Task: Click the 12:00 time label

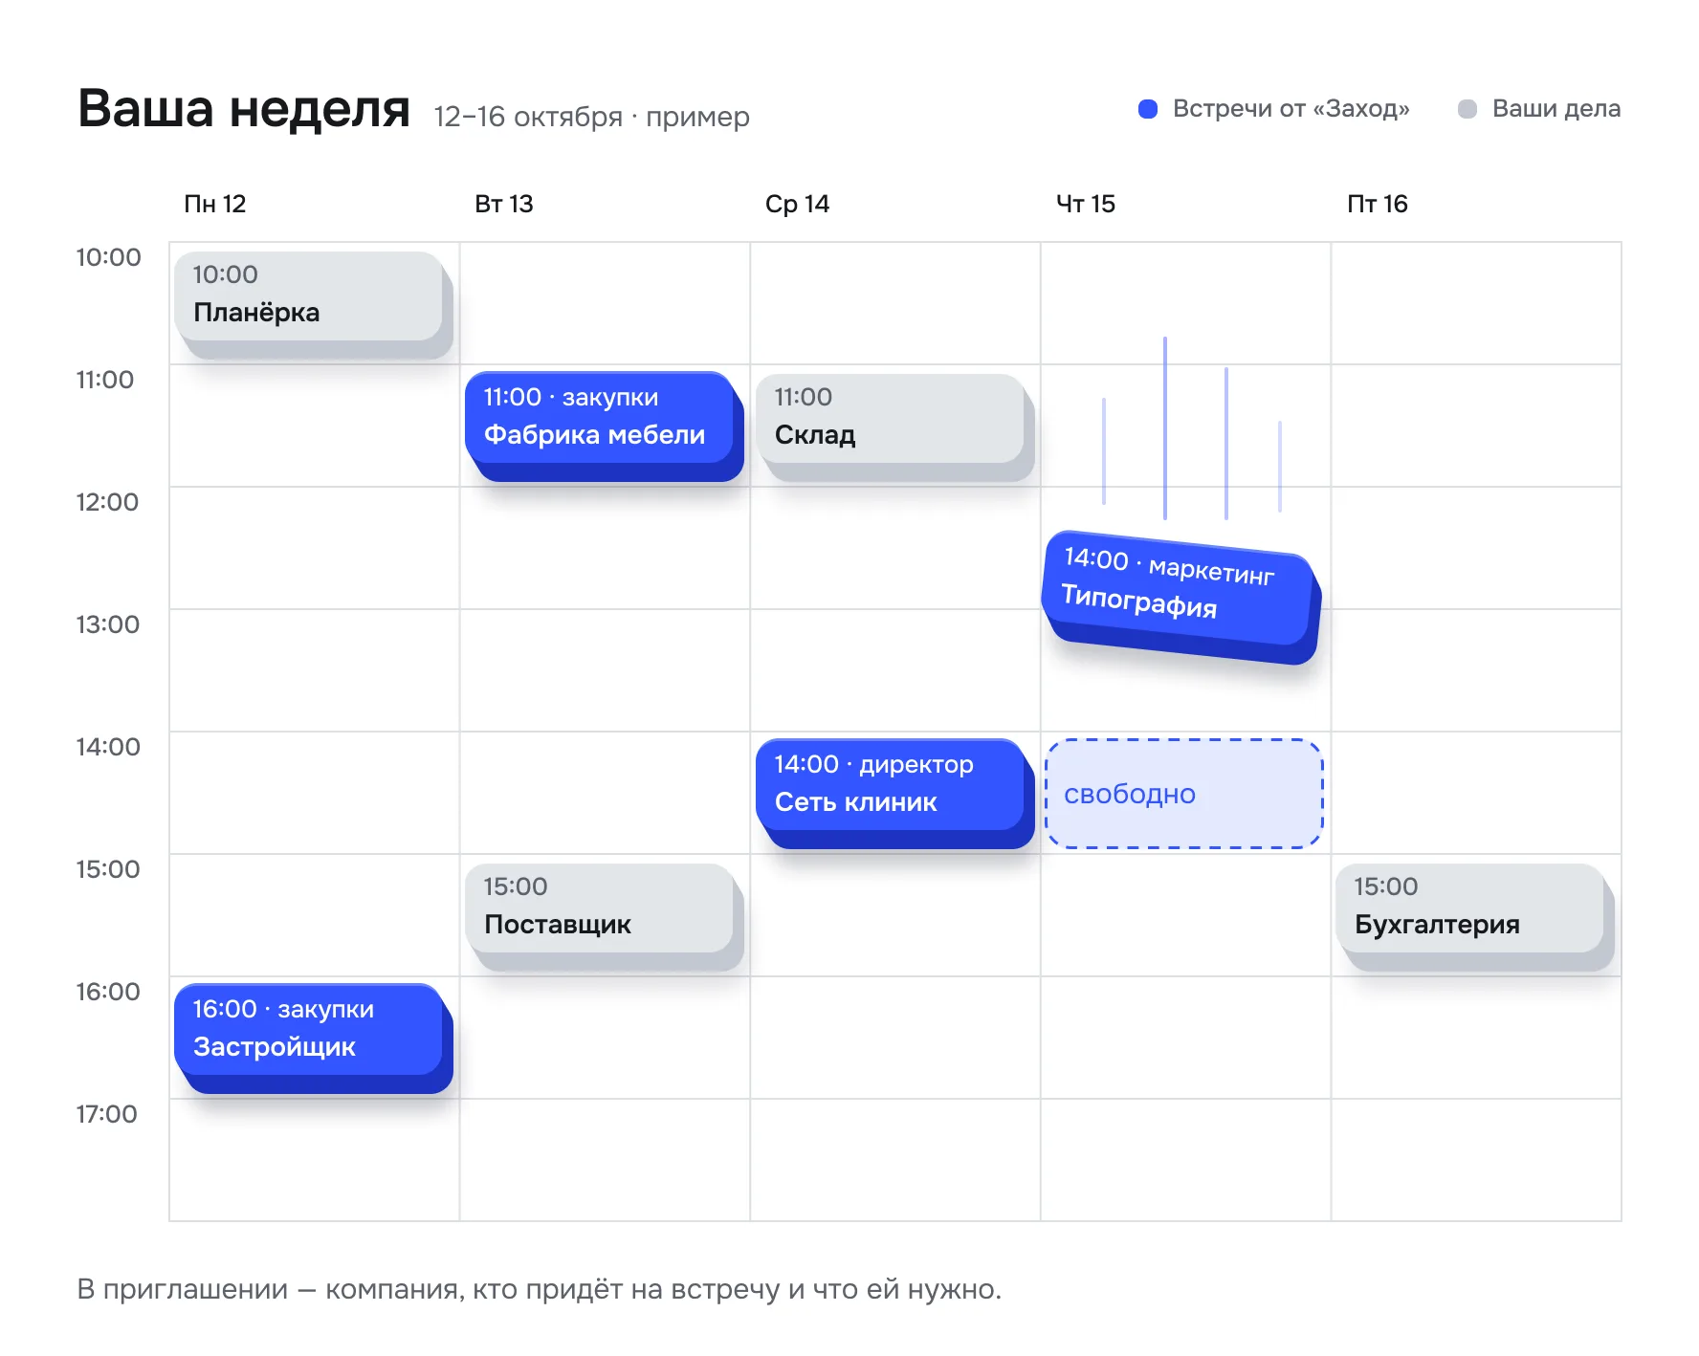Action: (107, 502)
